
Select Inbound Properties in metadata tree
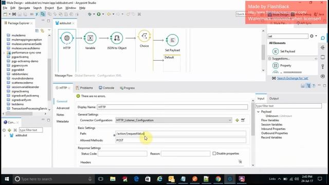coord(273,129)
